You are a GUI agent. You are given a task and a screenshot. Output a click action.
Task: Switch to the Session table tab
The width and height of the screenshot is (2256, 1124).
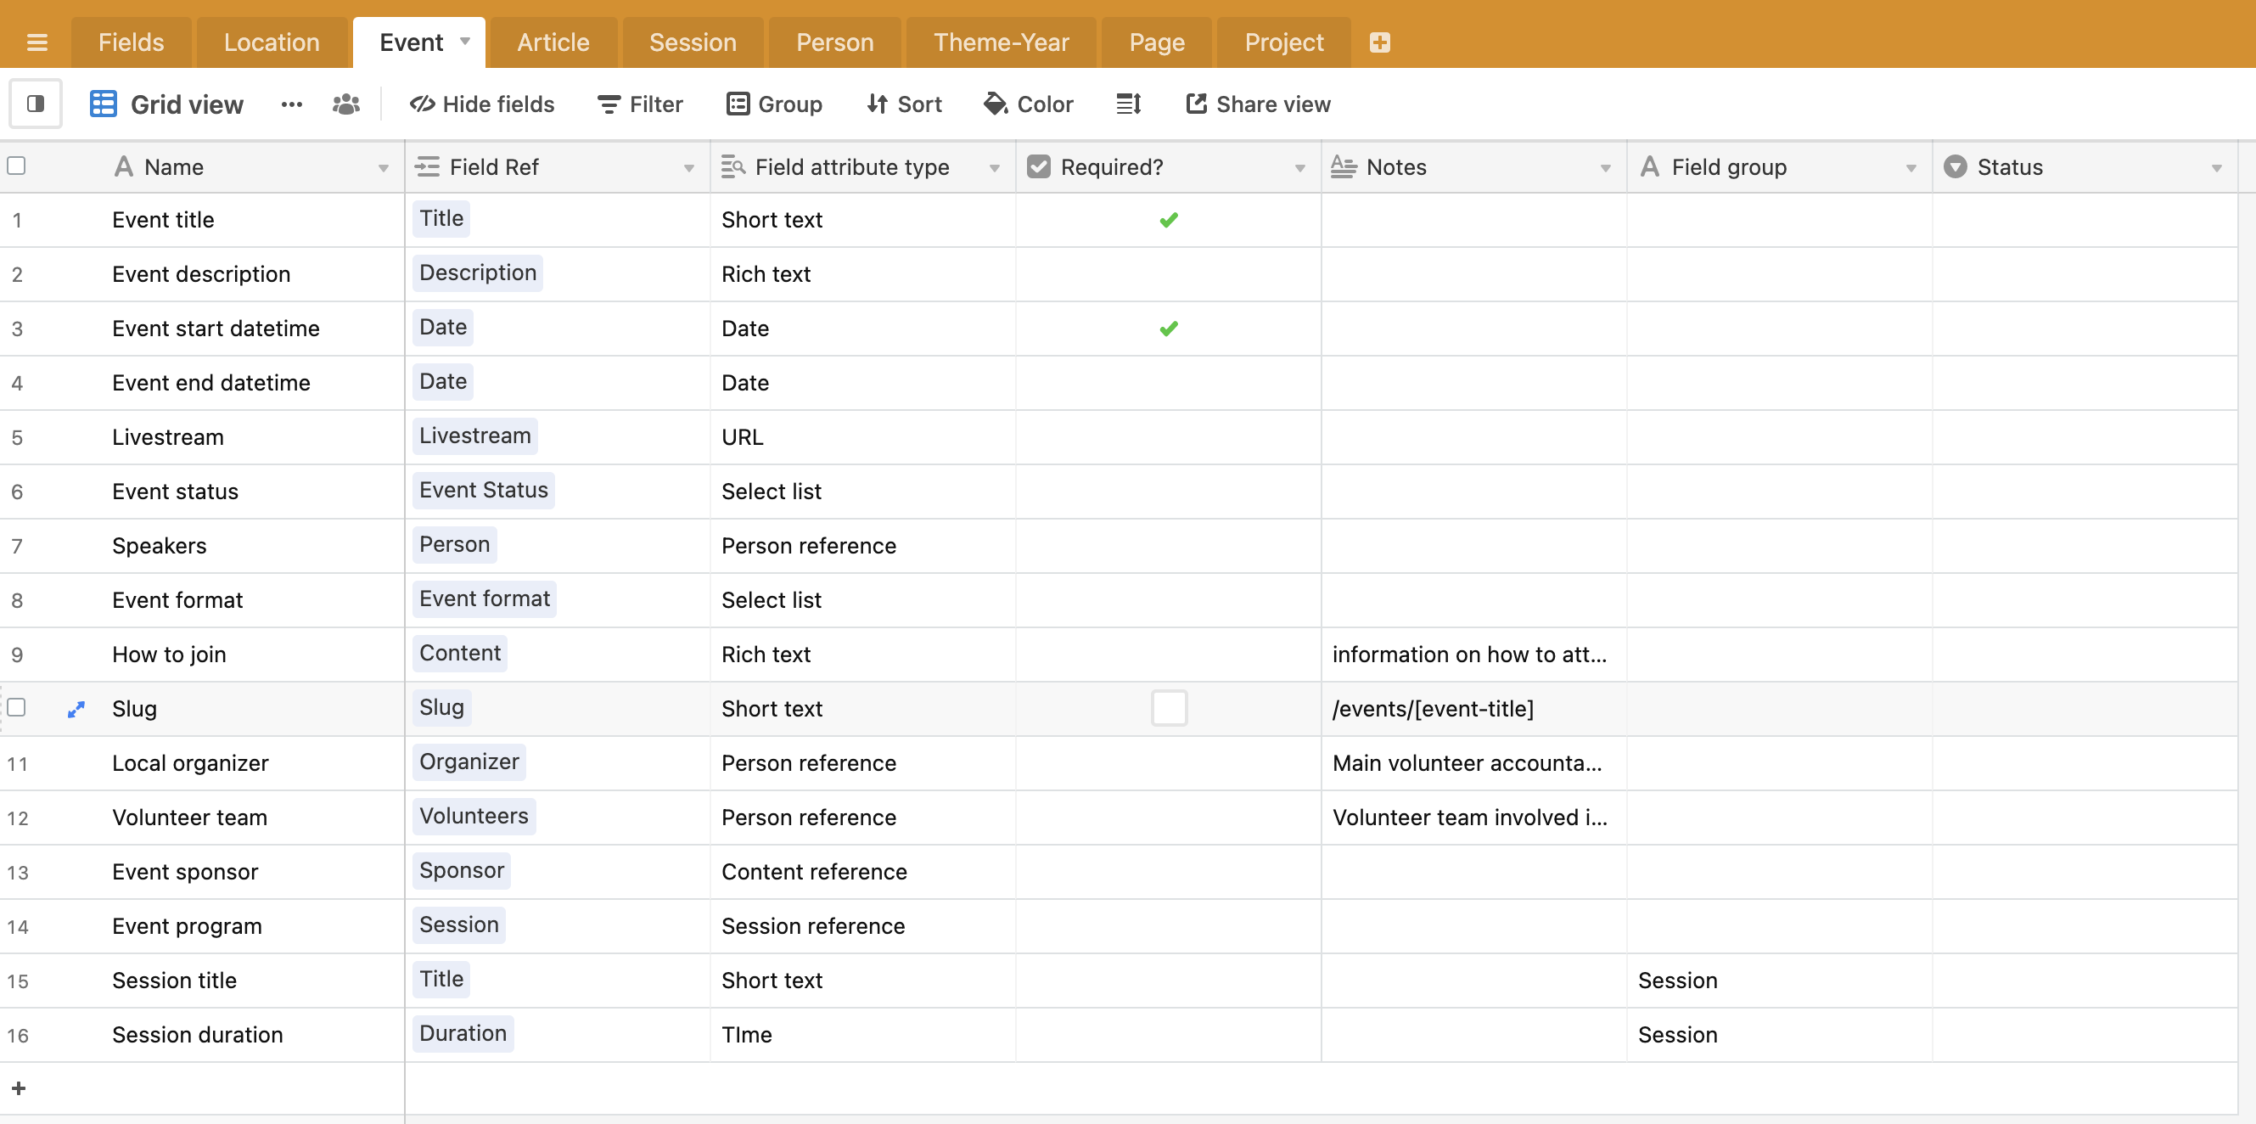(x=692, y=42)
